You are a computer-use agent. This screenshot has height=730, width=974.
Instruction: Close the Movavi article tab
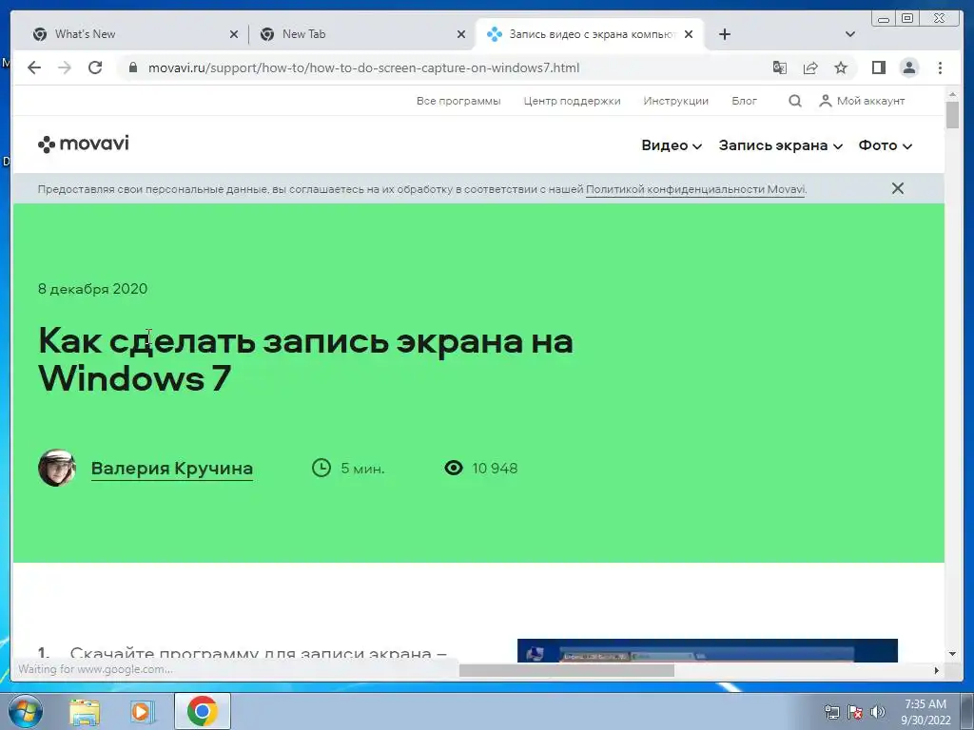coord(689,34)
